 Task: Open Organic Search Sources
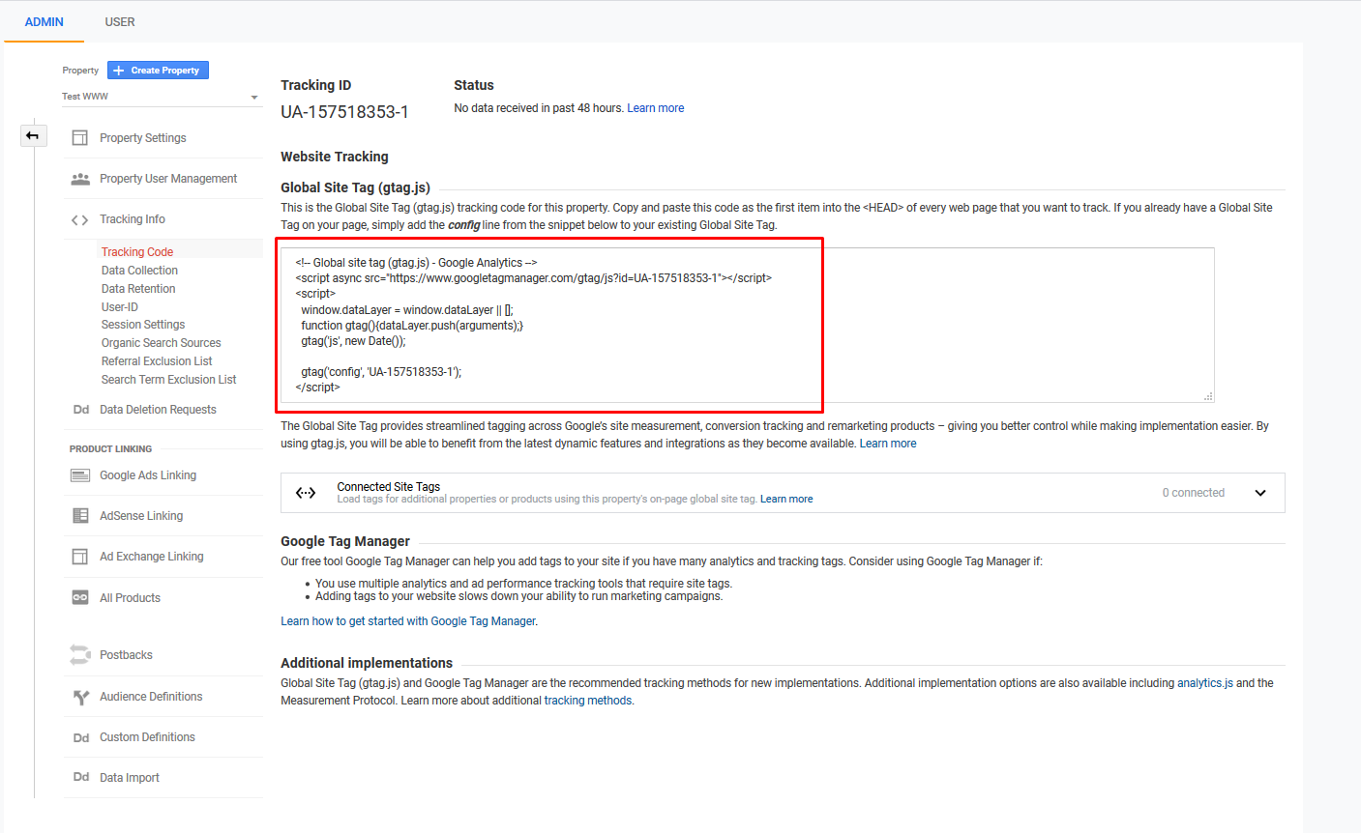pyautogui.click(x=161, y=343)
